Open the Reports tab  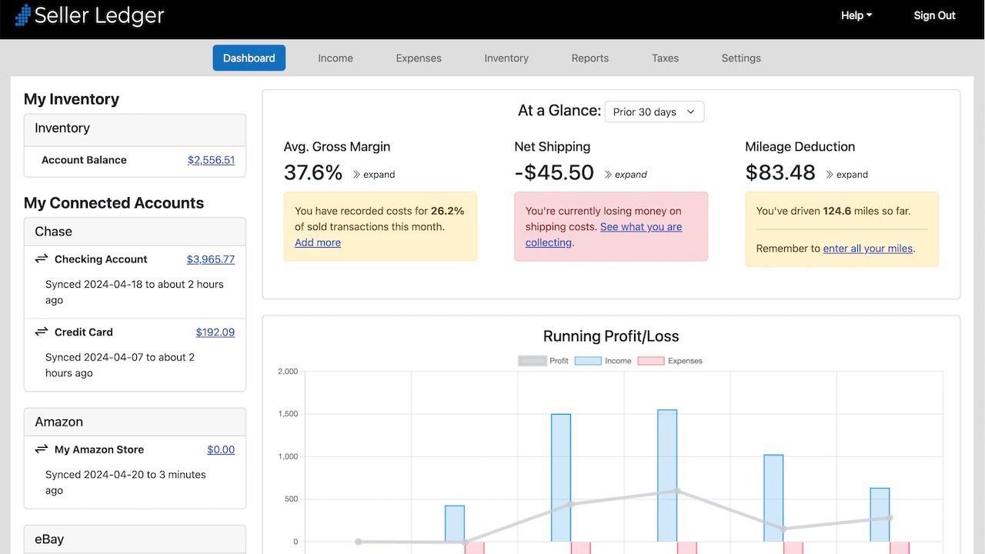590,58
